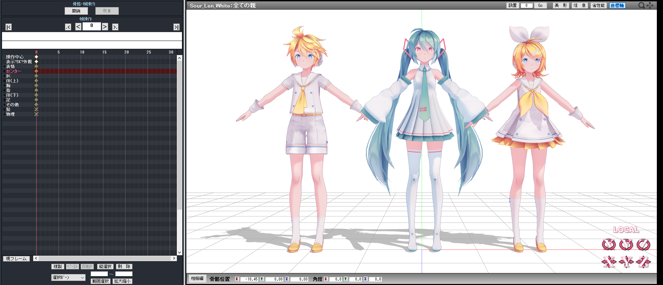Click the LOCAL X rotation gizmo
Viewport: 663px width, 285px height.
click(609, 244)
